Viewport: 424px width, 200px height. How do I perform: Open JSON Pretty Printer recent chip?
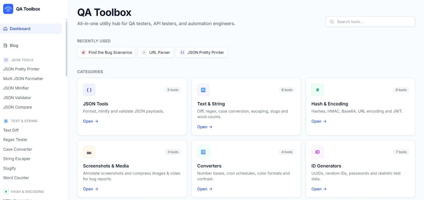pyautogui.click(x=202, y=52)
